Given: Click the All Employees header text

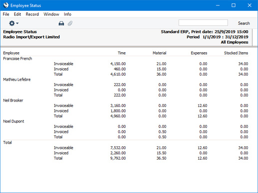Looking at the screenshot, I should click(235, 42).
